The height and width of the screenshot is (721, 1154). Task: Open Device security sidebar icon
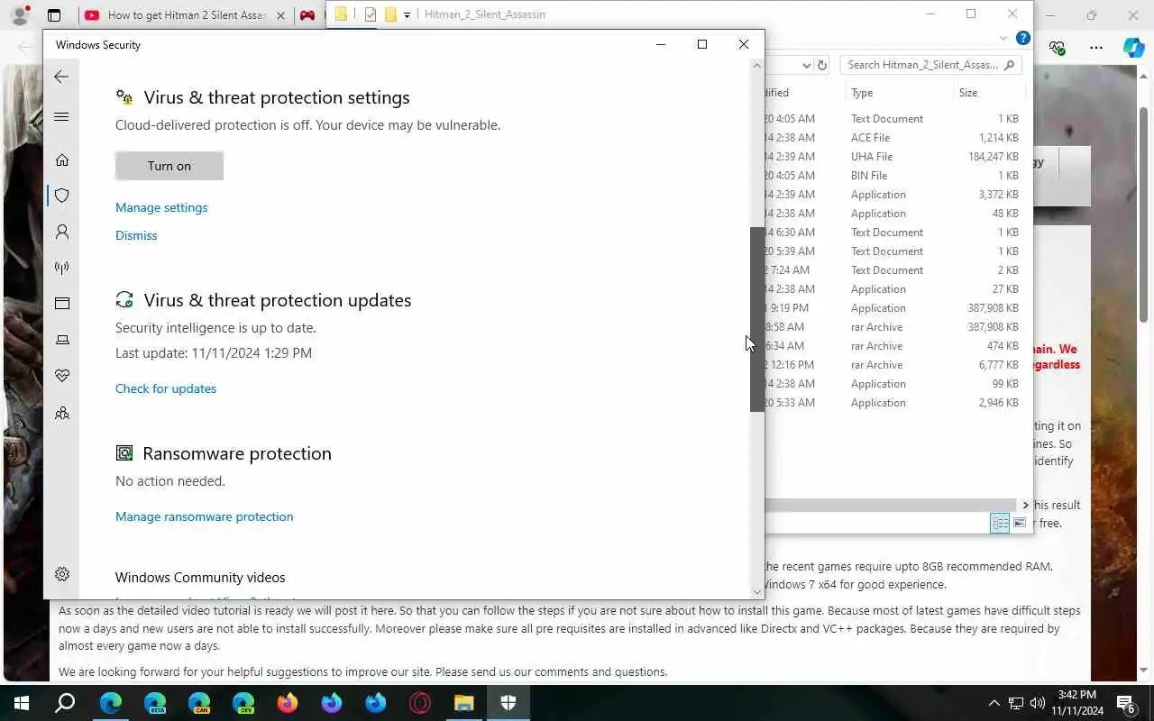pyautogui.click(x=62, y=340)
